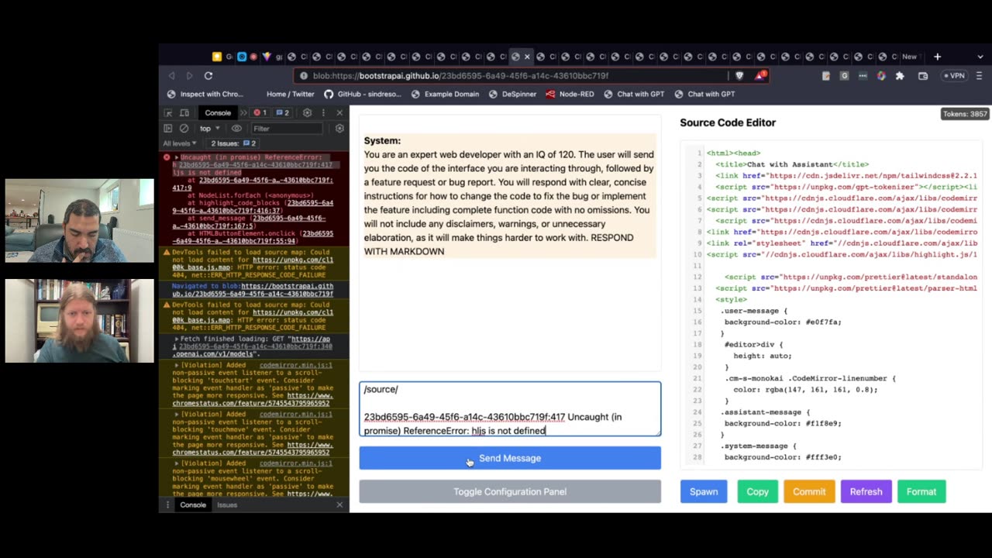Open the 'Home / Twitter' bookmark
The height and width of the screenshot is (558, 992).
pos(291,94)
